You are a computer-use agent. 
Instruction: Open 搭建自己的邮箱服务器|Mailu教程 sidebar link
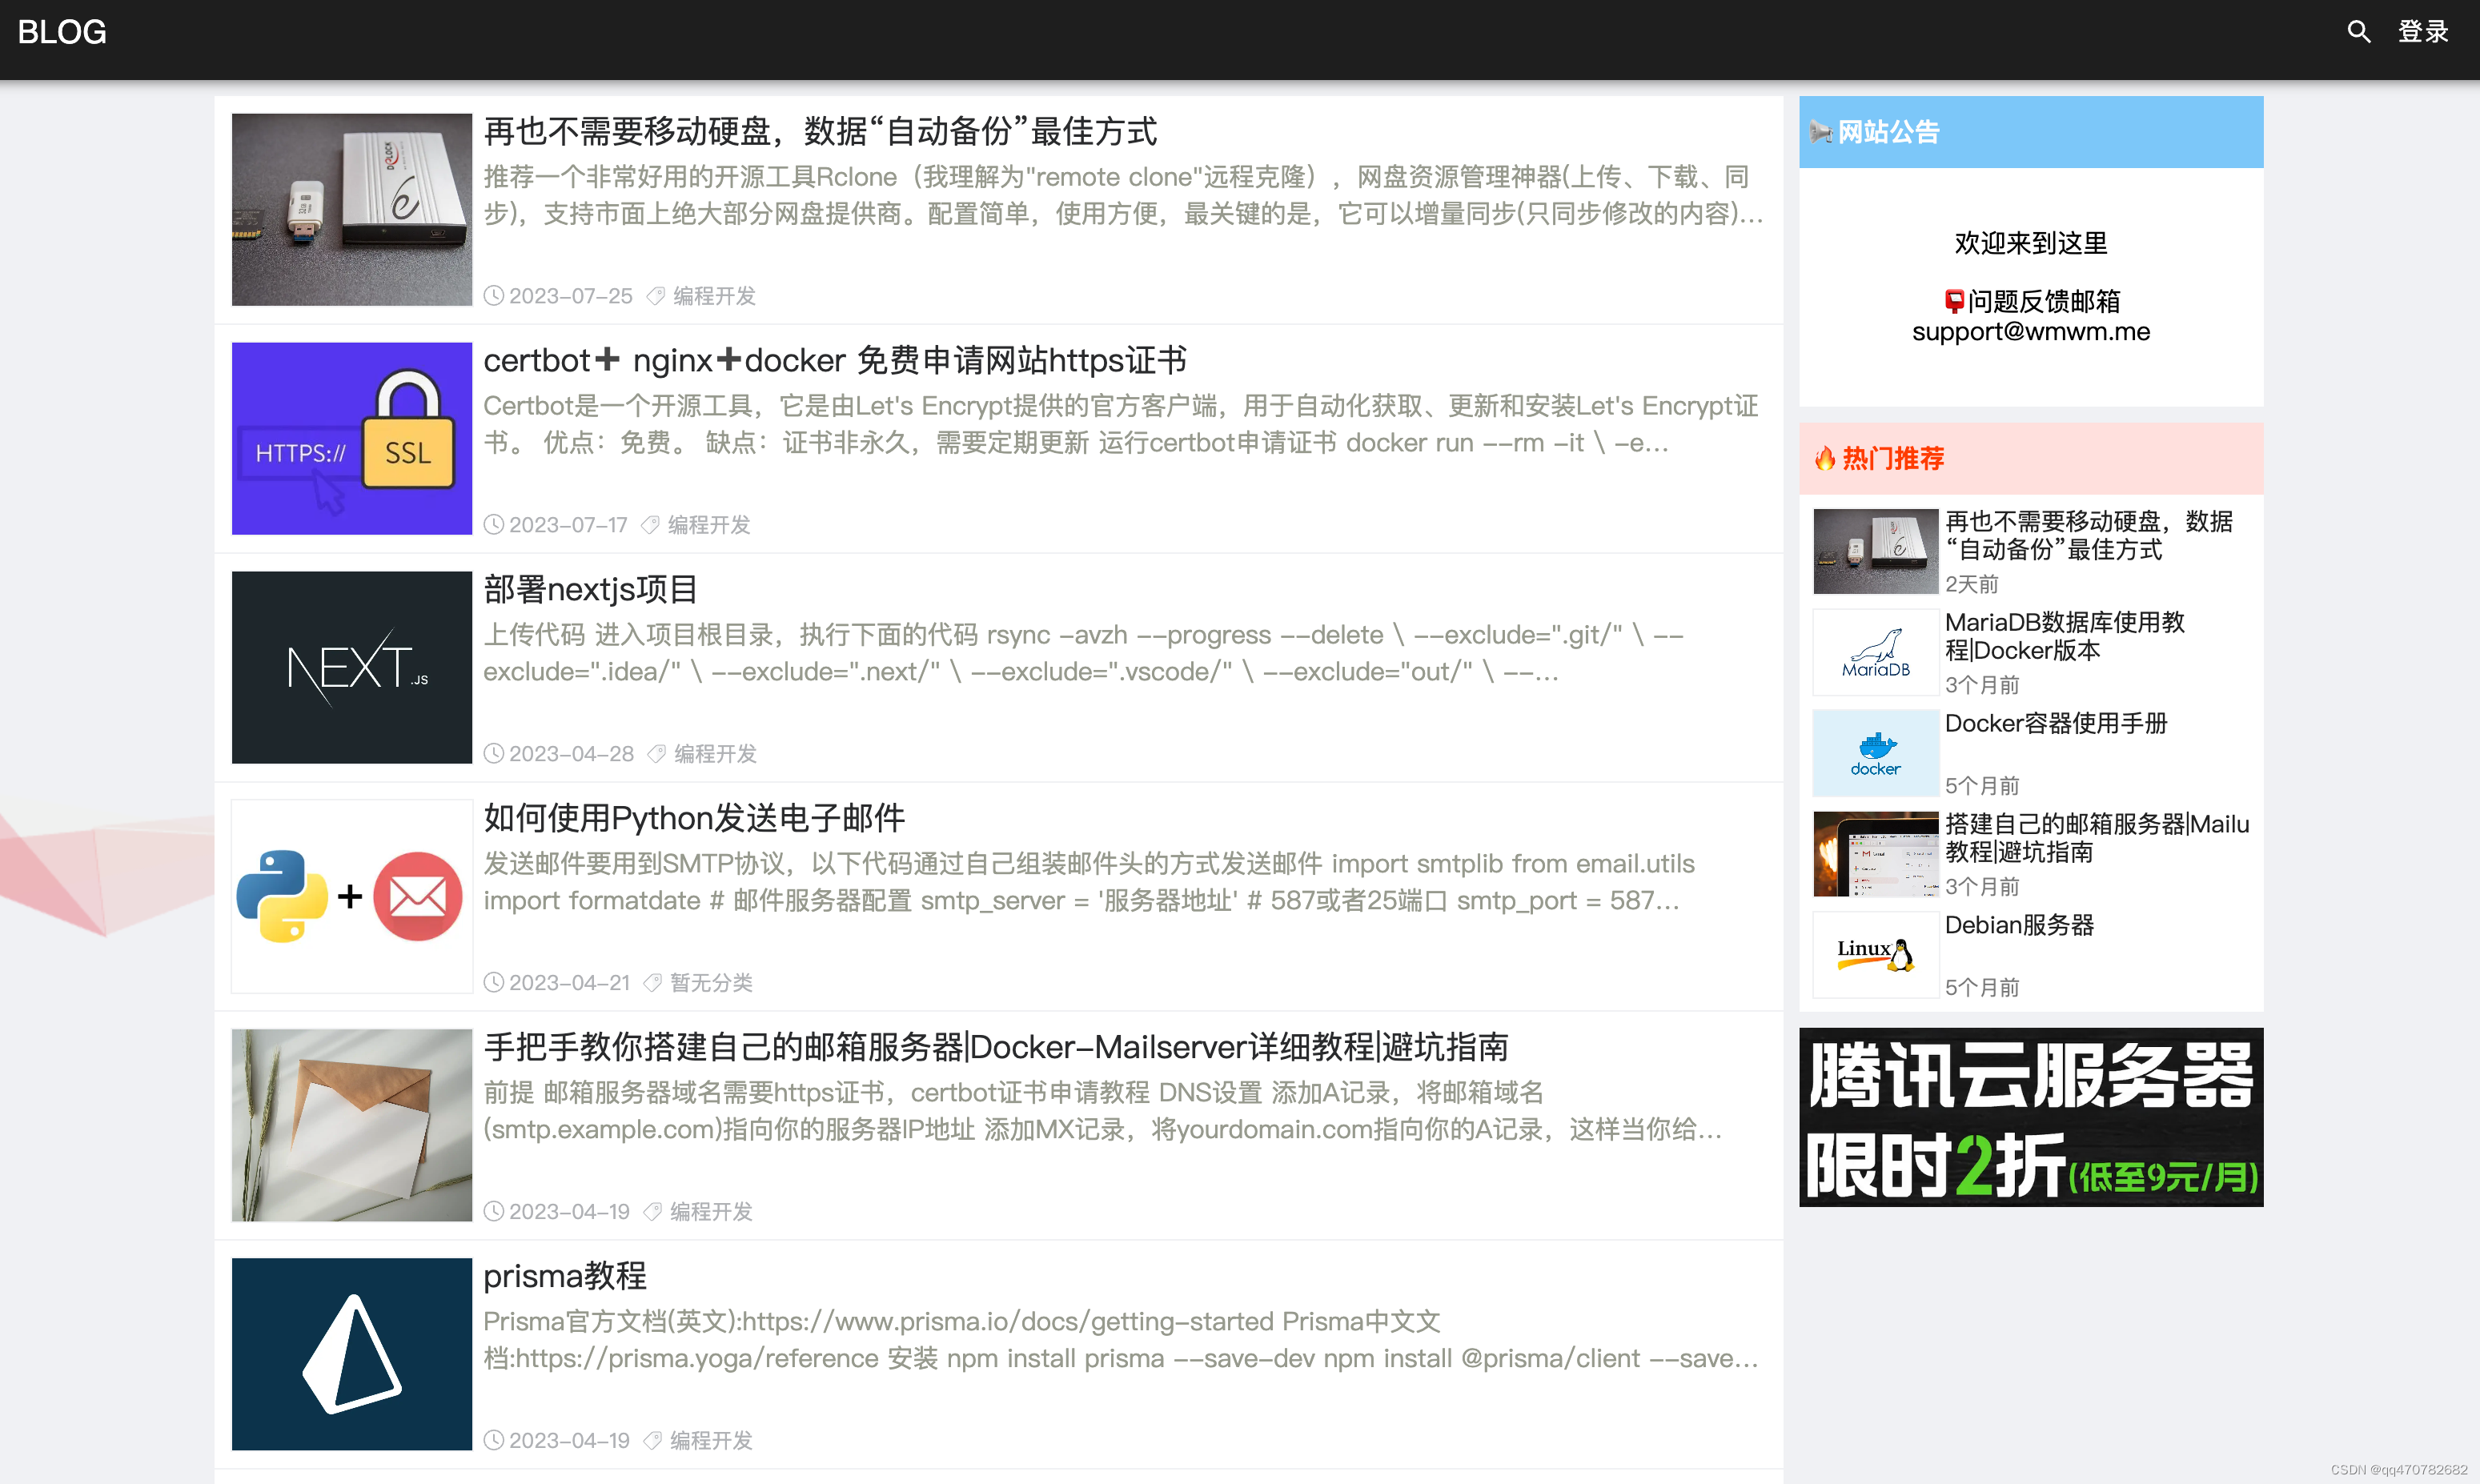pyautogui.click(x=2097, y=838)
